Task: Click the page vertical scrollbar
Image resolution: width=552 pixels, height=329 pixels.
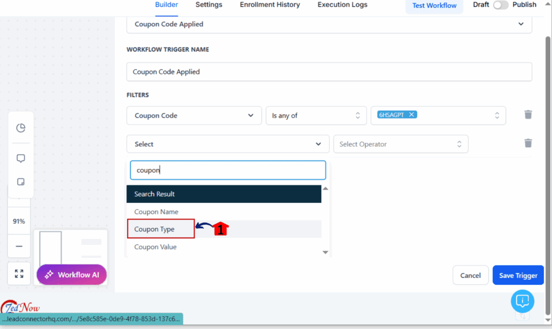Action: 548,174
